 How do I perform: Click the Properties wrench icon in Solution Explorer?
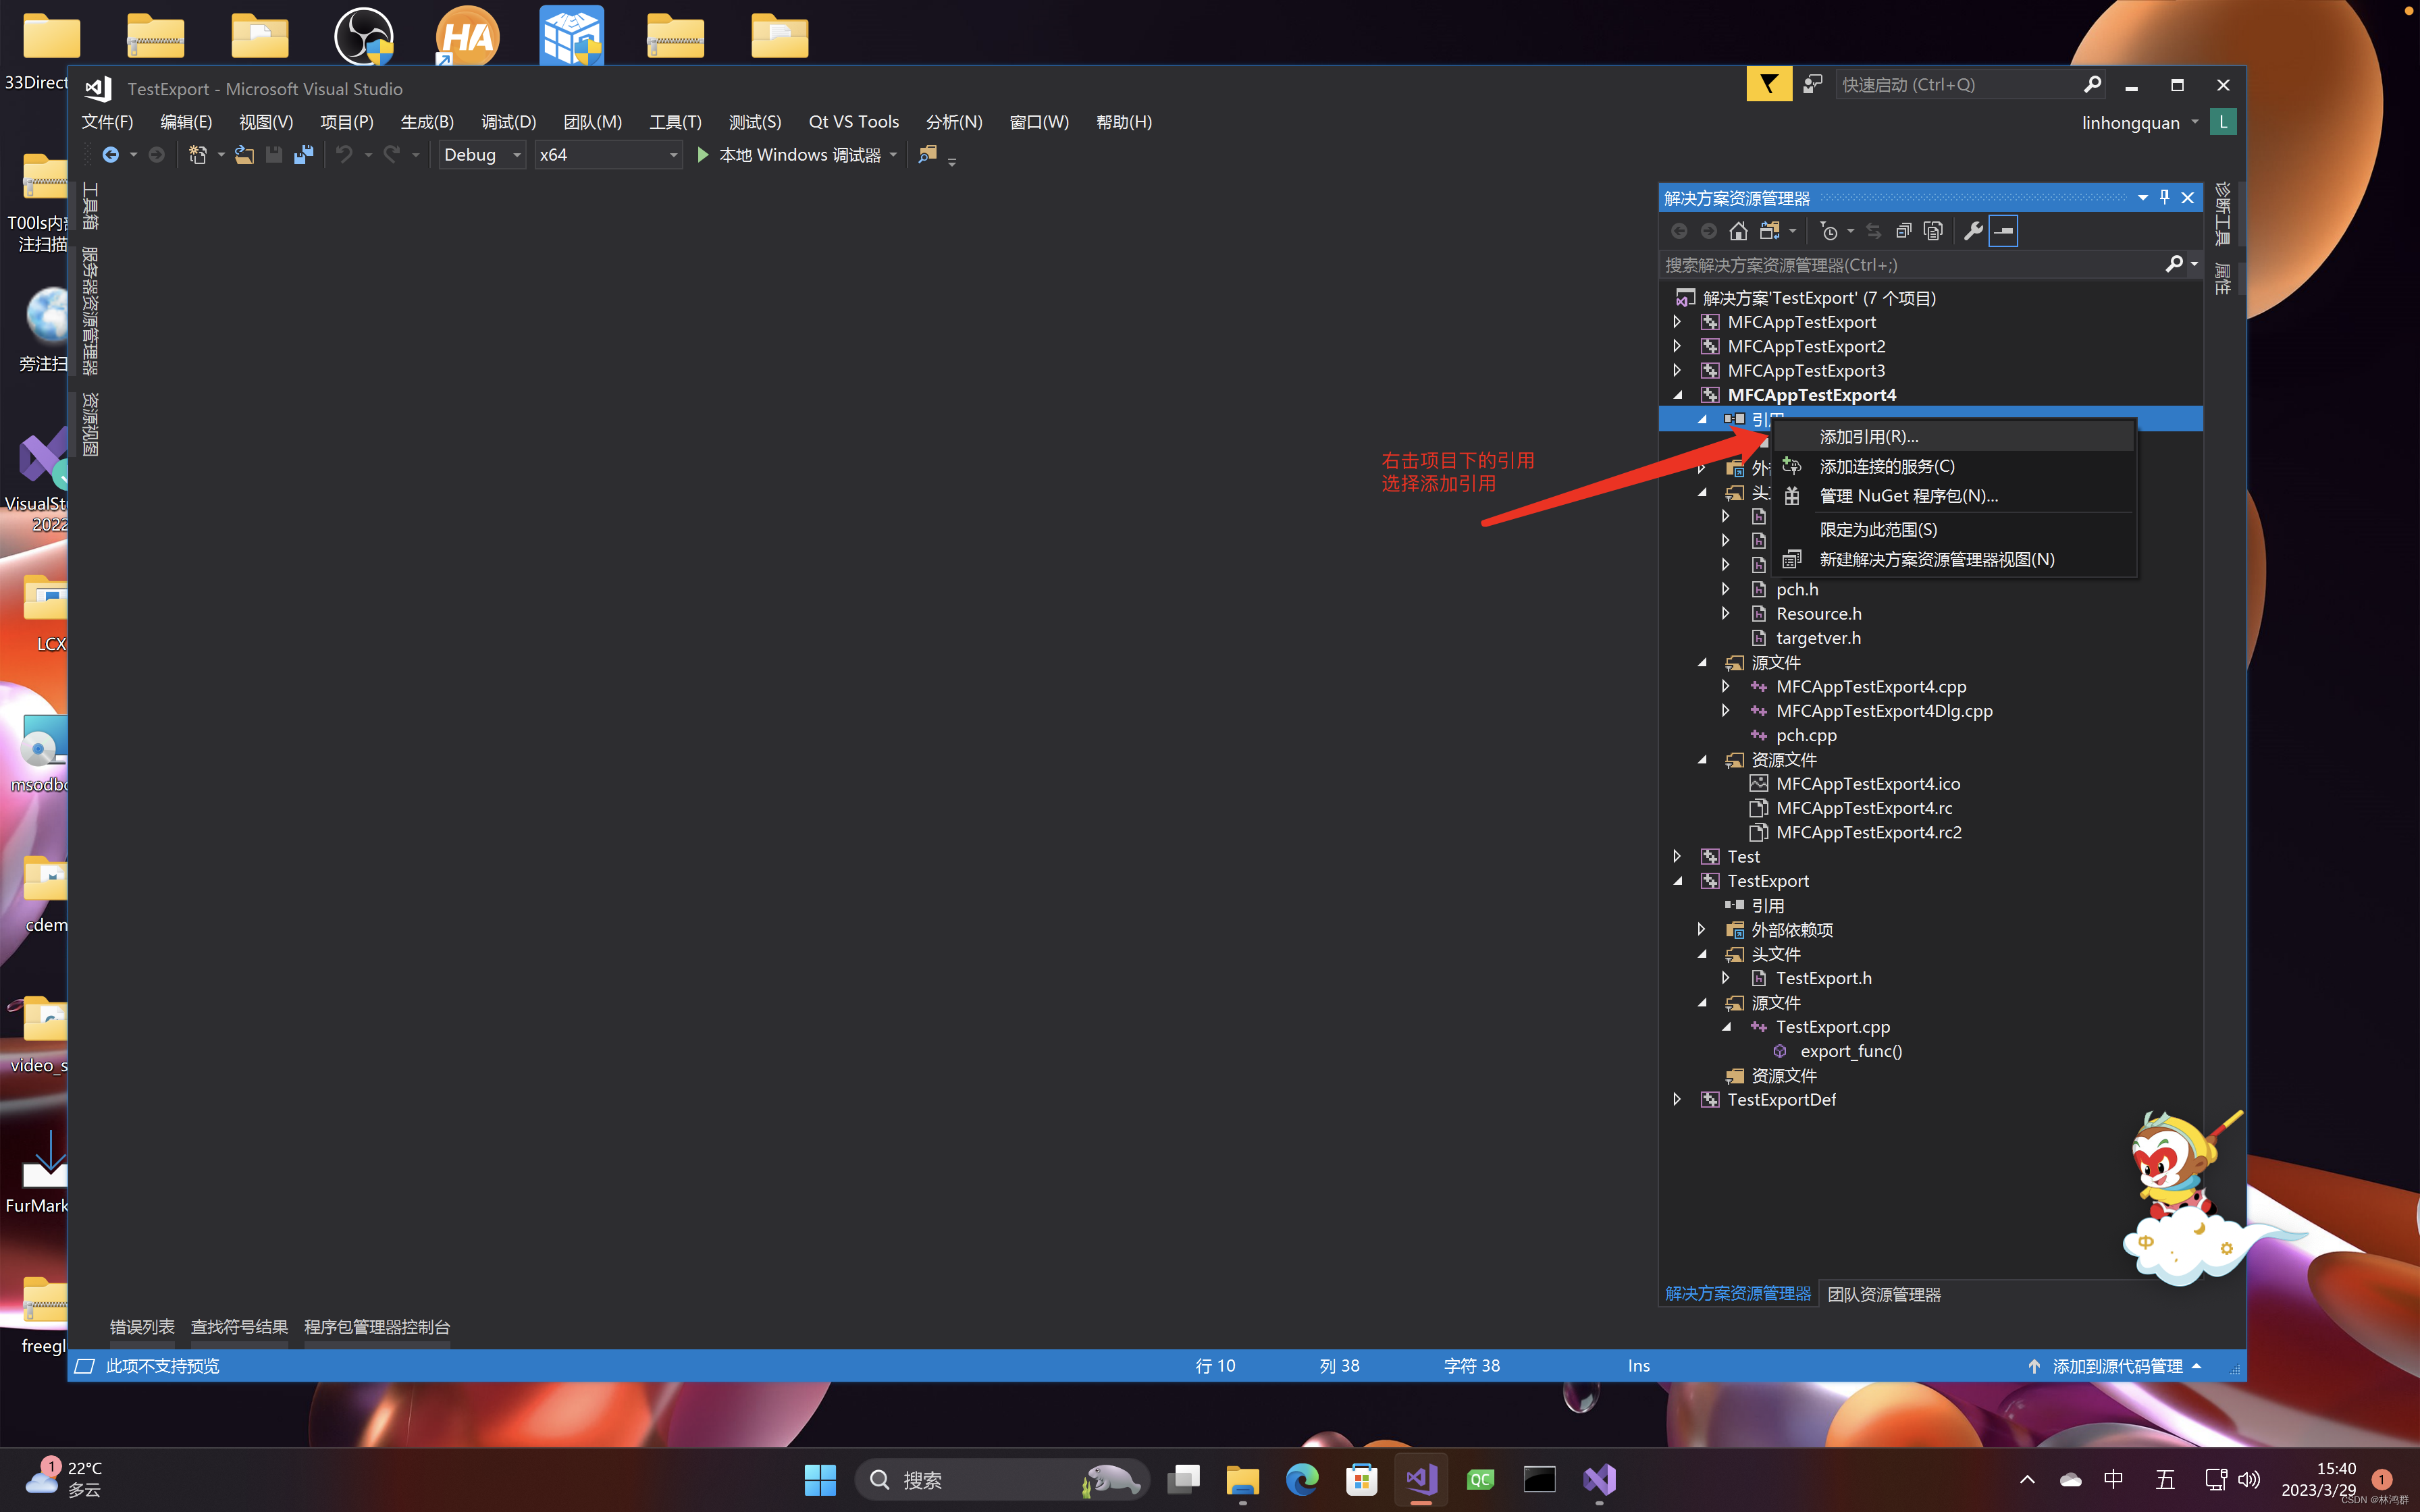pos(1973,231)
